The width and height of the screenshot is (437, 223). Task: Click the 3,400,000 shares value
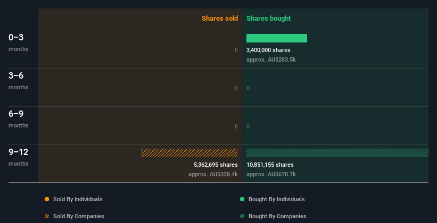click(x=268, y=50)
